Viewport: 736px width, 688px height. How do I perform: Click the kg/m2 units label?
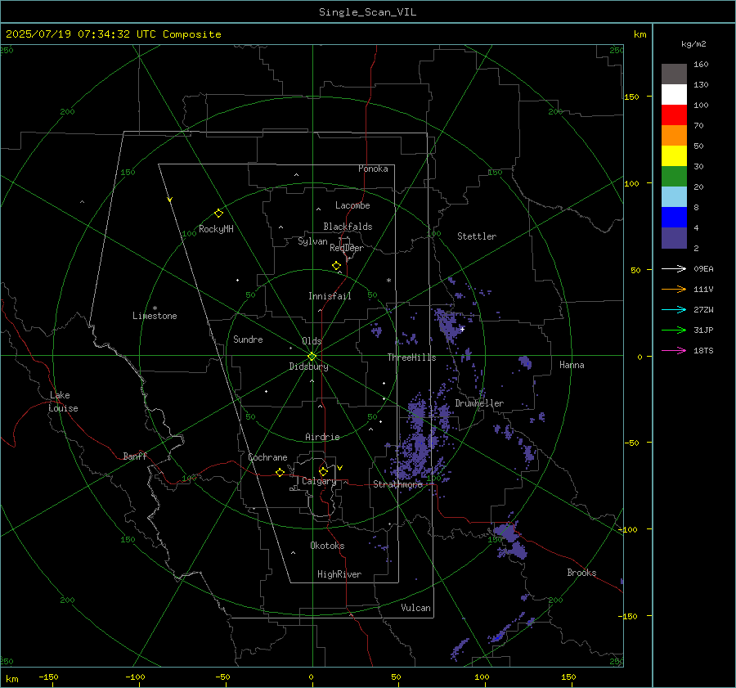click(x=693, y=44)
